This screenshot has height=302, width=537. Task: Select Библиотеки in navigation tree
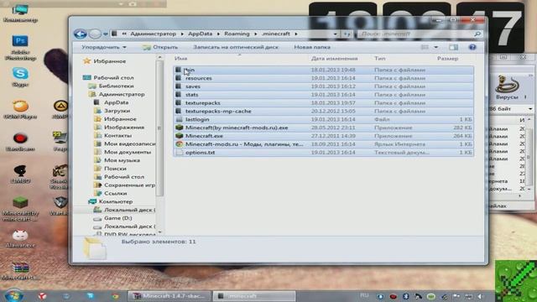pyautogui.click(x=116, y=86)
